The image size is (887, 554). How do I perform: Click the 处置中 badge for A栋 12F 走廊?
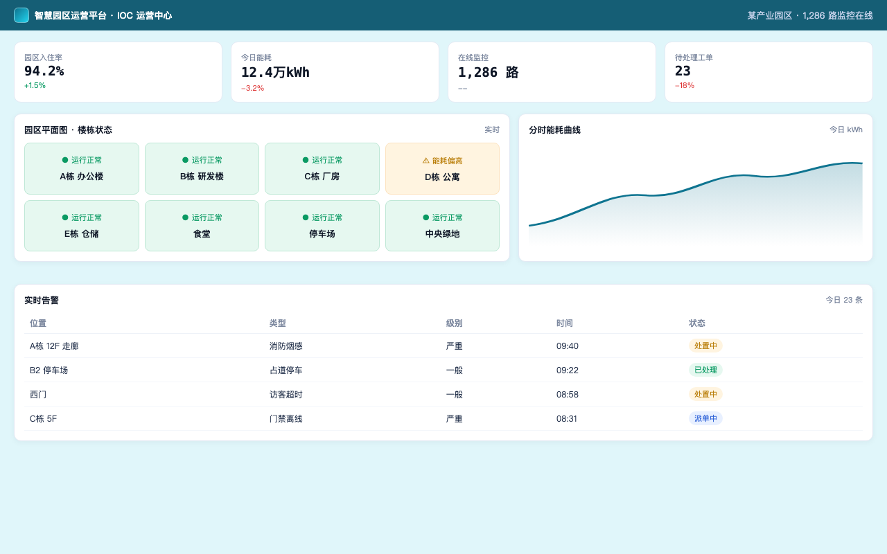tap(705, 346)
